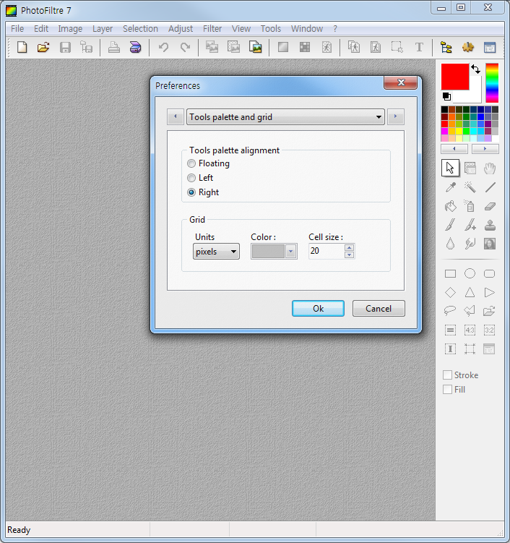Viewport: 510px width, 543px height.
Task: Enable the Fill checkbox
Action: click(x=448, y=390)
